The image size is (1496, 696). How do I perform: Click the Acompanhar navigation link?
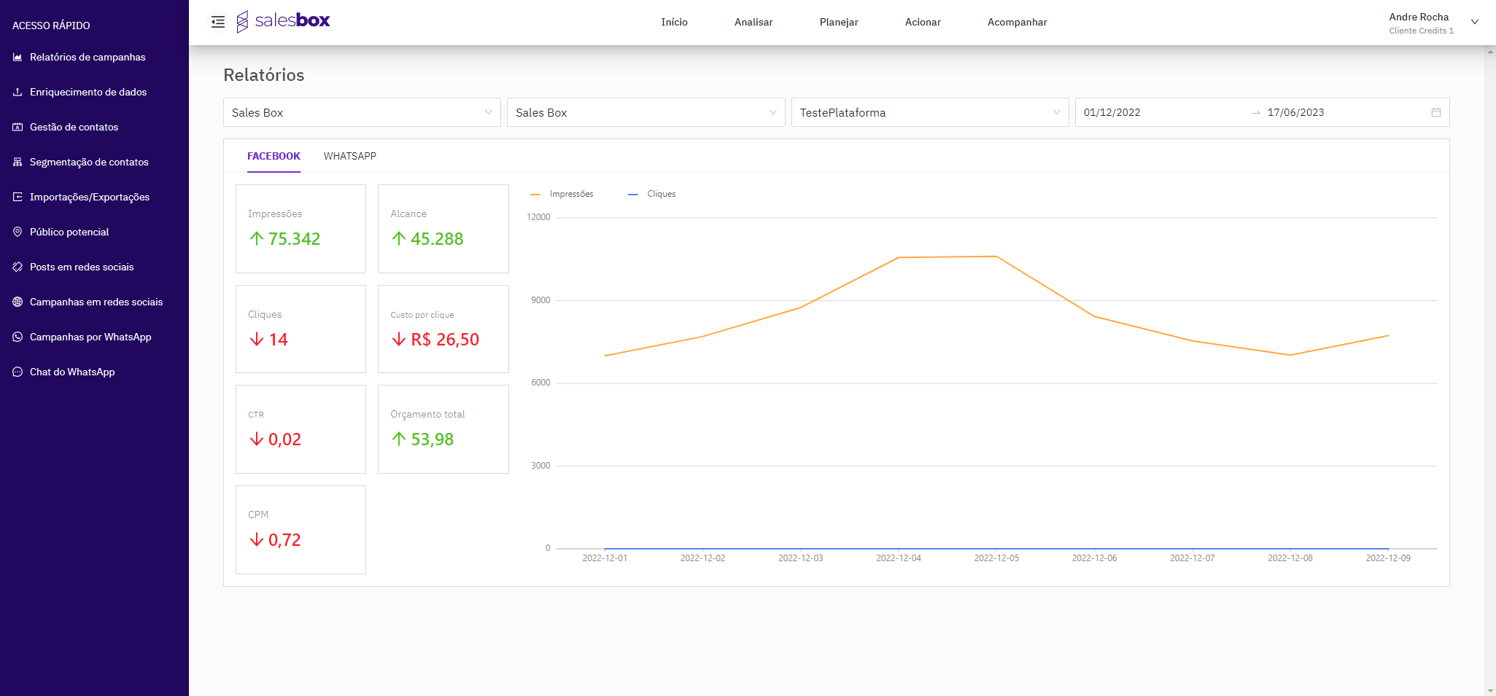point(1017,22)
